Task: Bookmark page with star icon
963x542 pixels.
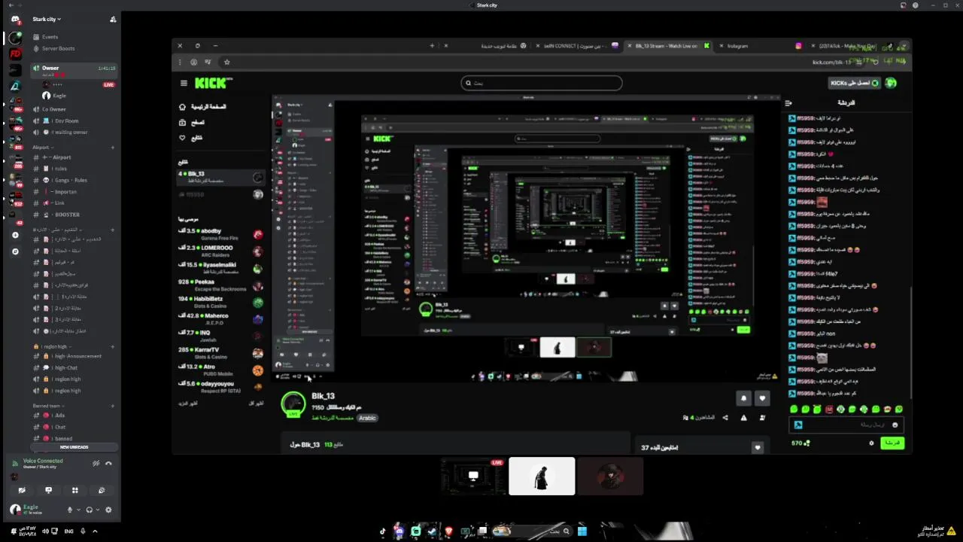Action: [226, 62]
